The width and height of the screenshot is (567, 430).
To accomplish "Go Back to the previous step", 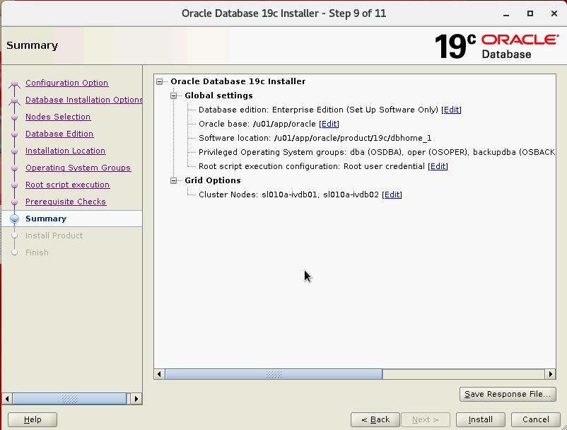I will [375, 419].
